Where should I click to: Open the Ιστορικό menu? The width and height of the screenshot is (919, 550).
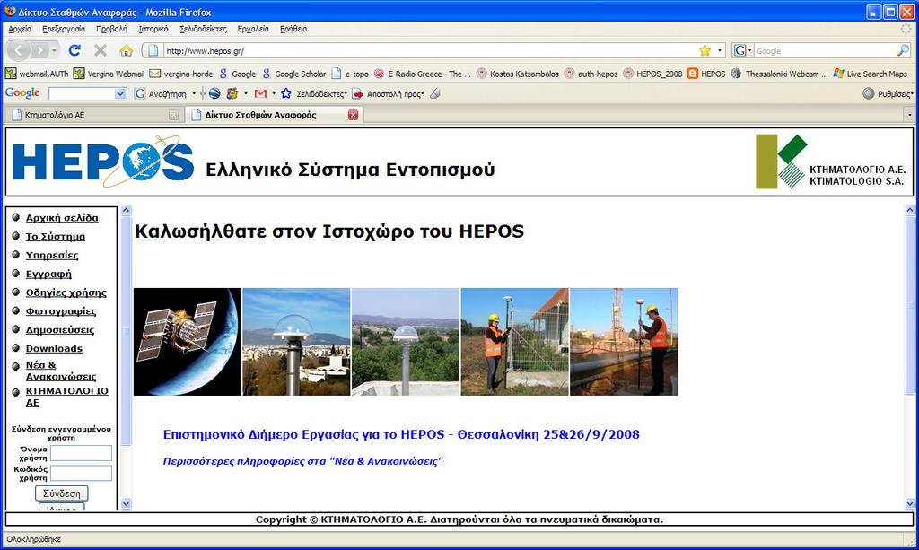point(153,29)
